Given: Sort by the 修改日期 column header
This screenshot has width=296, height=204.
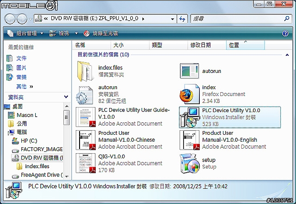Looking at the screenshot, I should point(207,45).
